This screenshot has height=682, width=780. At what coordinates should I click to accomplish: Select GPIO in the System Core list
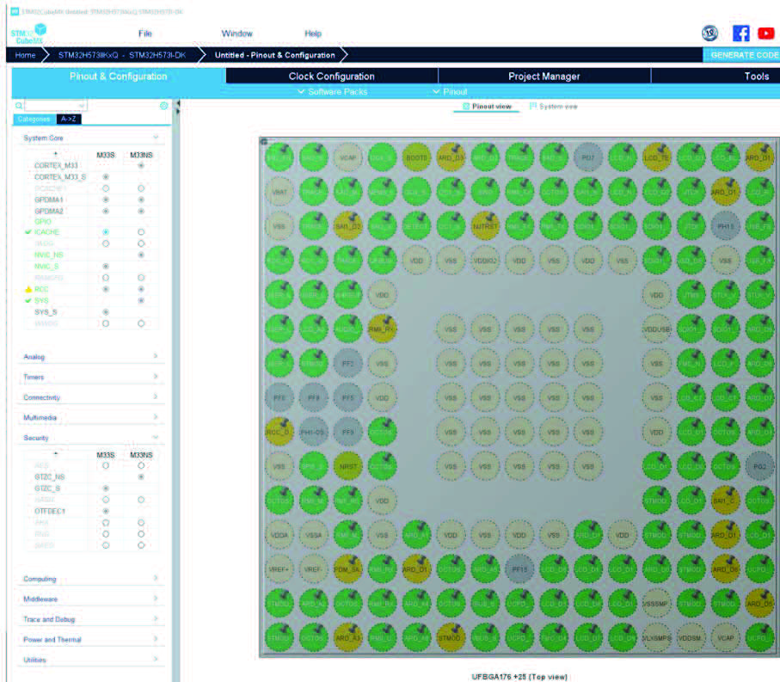(43, 221)
